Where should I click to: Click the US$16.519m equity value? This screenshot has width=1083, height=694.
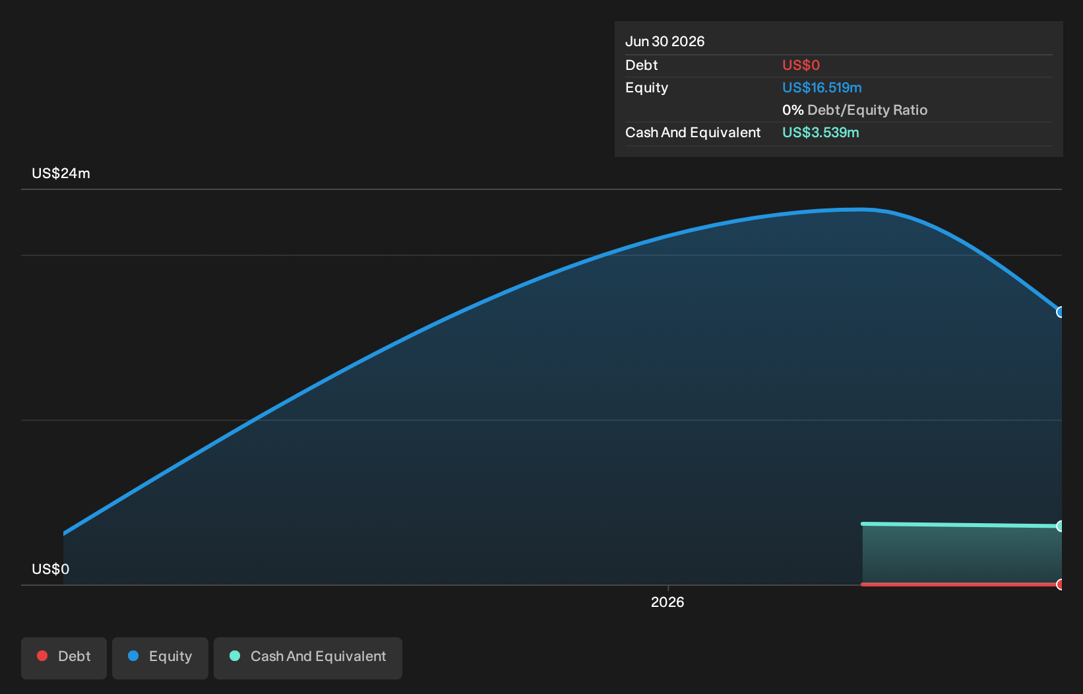click(x=822, y=88)
